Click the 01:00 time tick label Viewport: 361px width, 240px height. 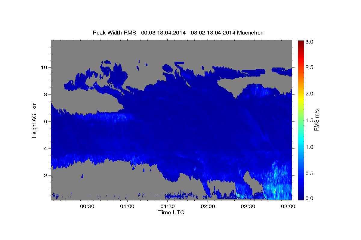pos(127,207)
